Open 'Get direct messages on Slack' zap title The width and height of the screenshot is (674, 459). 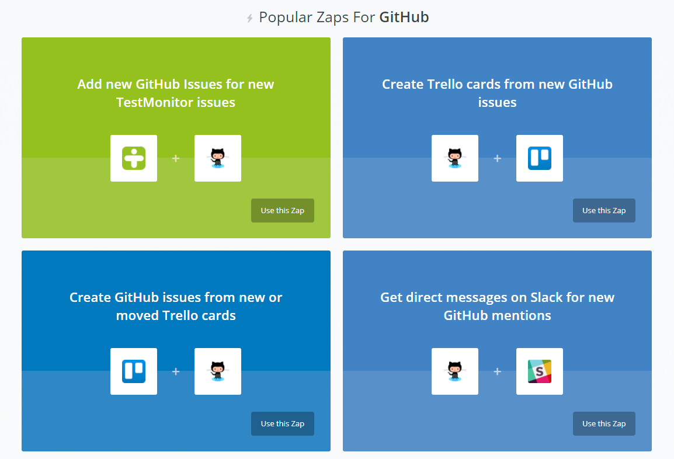click(497, 307)
